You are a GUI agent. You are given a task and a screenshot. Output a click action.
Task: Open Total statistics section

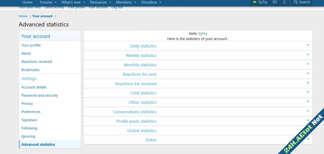pyautogui.click(x=143, y=93)
